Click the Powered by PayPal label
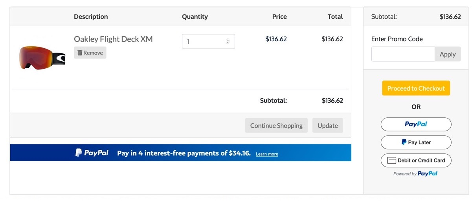 [x=415, y=174]
